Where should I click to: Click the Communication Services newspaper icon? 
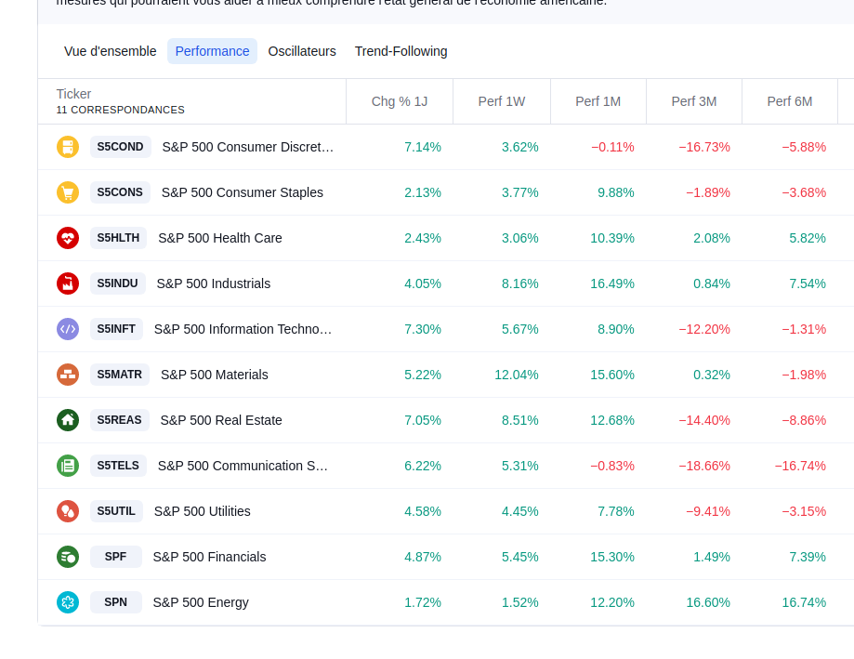[68, 466]
